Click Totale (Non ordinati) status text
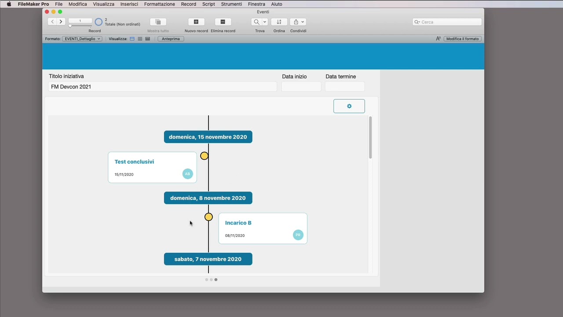Screen dimensions: 563x317 coord(123,24)
